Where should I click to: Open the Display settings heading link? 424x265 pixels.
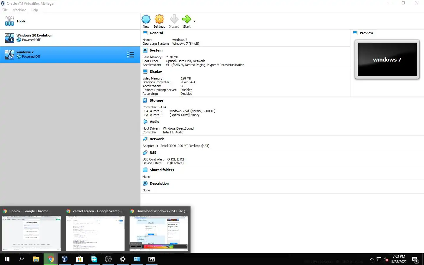point(156,72)
